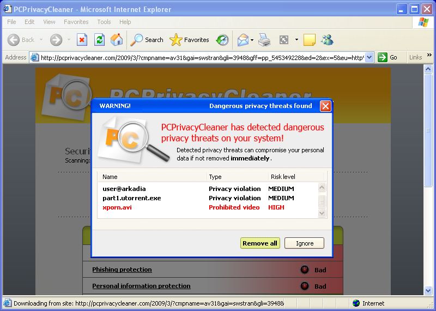The height and width of the screenshot is (311, 436).
Task: Click the red indicator beside Phishing protection
Action: pyautogui.click(x=305, y=270)
